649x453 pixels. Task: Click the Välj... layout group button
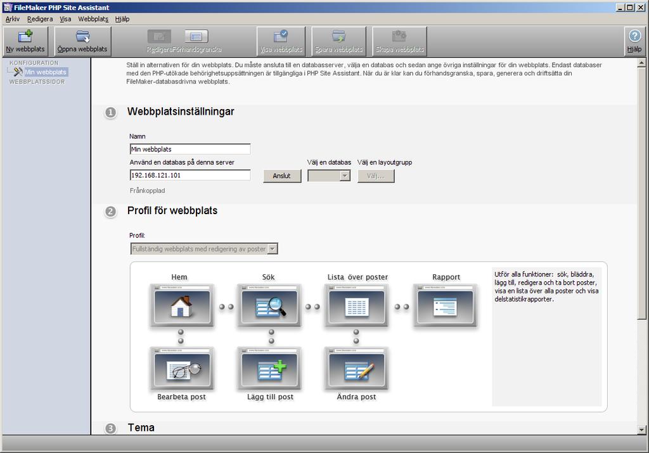coord(376,176)
